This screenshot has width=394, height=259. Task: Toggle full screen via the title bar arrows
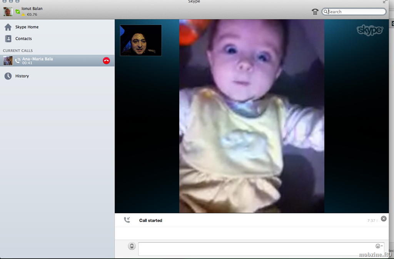coord(385,2)
